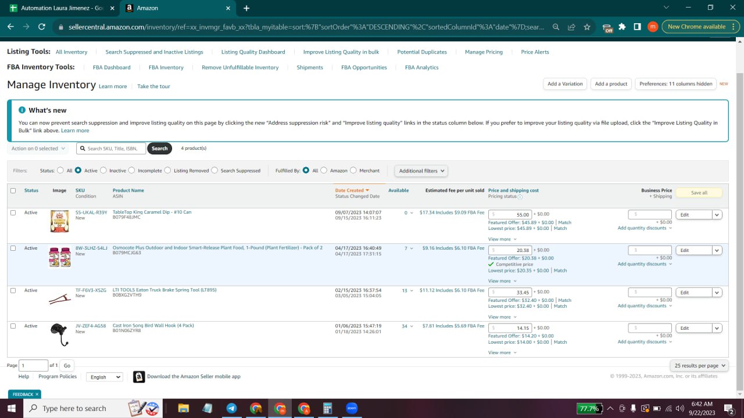Image resolution: width=744 pixels, height=418 pixels.
Task: Open the browser Extensions puzzle icon
Action: (623, 27)
